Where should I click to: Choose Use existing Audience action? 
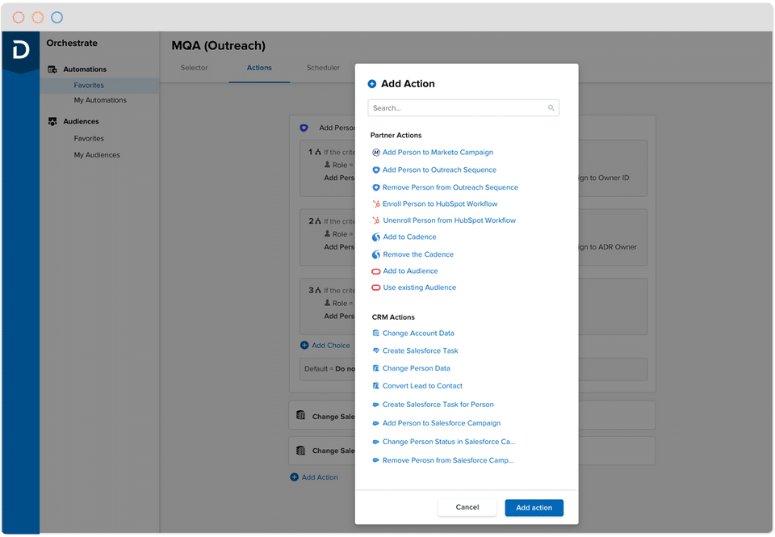pos(420,287)
